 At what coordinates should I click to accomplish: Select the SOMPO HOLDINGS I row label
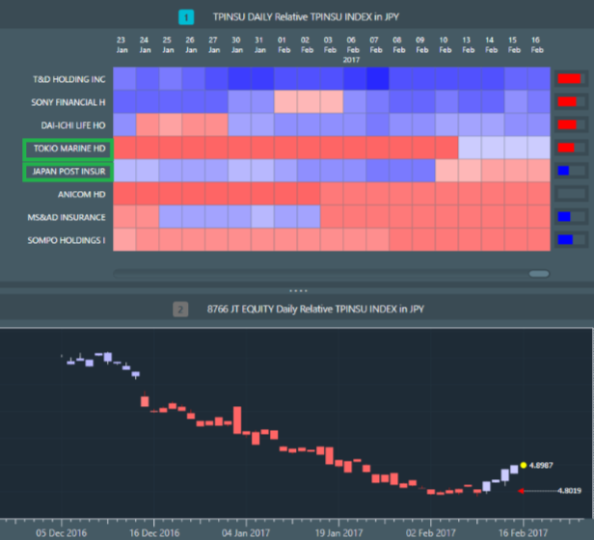67,241
